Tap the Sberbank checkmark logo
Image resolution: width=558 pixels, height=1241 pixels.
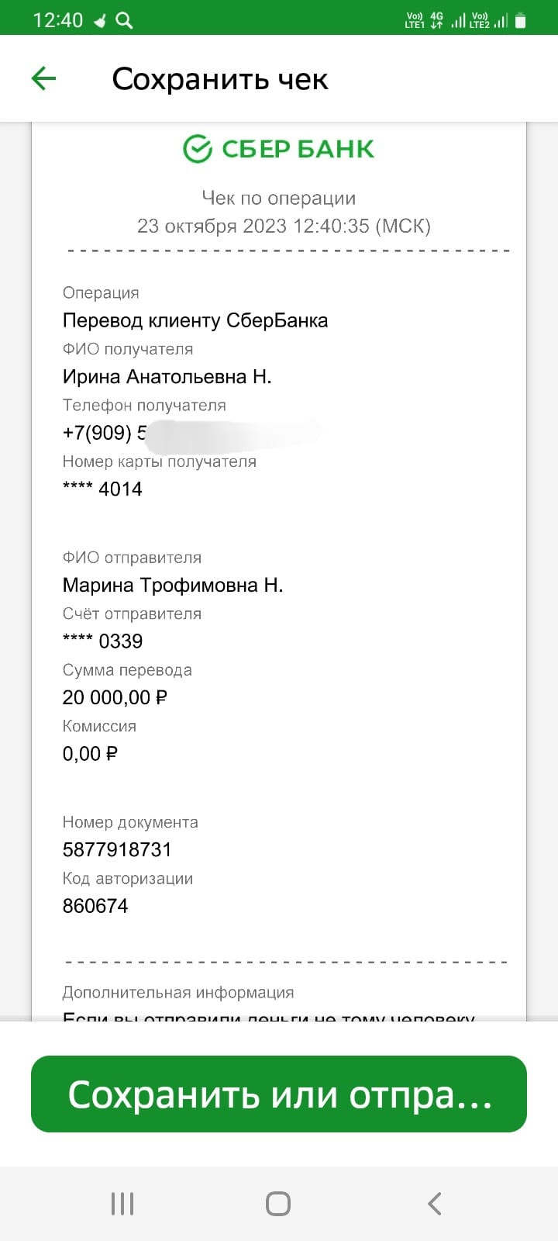pos(198,148)
